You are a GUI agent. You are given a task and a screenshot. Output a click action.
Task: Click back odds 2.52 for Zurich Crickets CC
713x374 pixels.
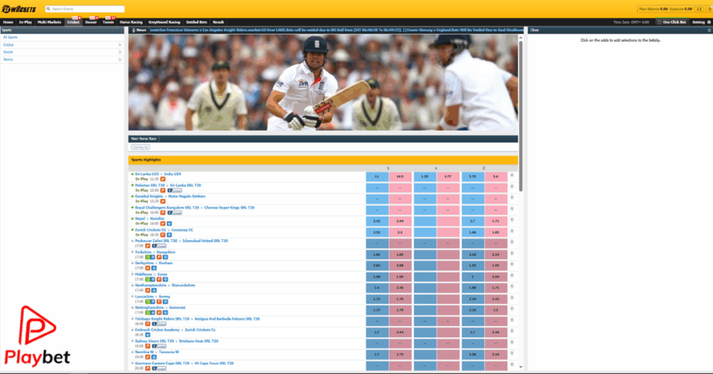pyautogui.click(x=377, y=232)
